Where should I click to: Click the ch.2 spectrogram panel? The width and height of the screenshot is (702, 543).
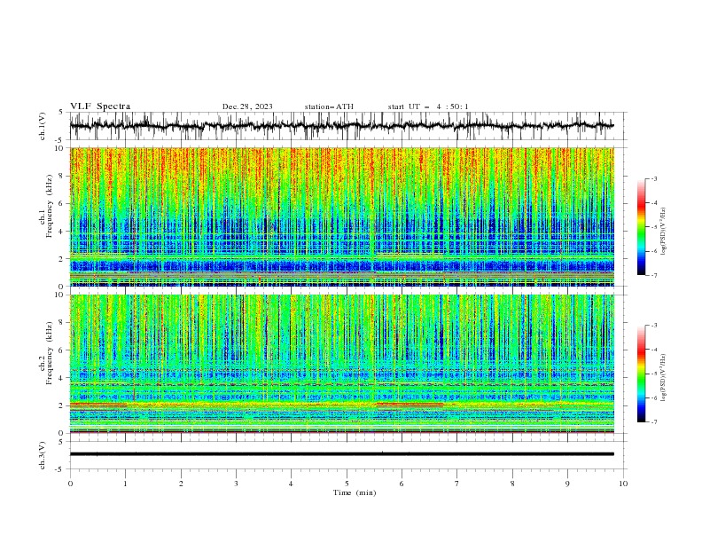pyautogui.click(x=341, y=364)
